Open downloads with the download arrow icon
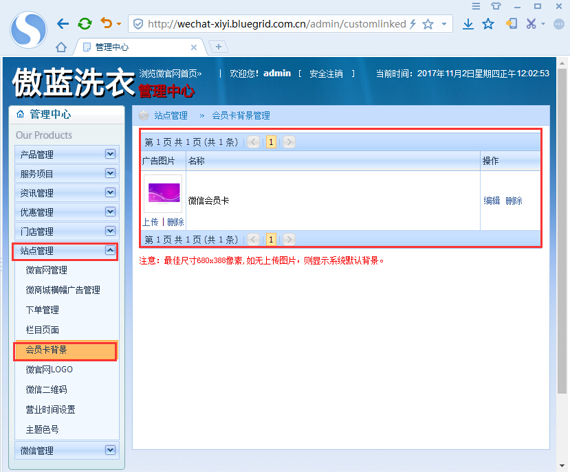570x474 pixels. pos(468,23)
